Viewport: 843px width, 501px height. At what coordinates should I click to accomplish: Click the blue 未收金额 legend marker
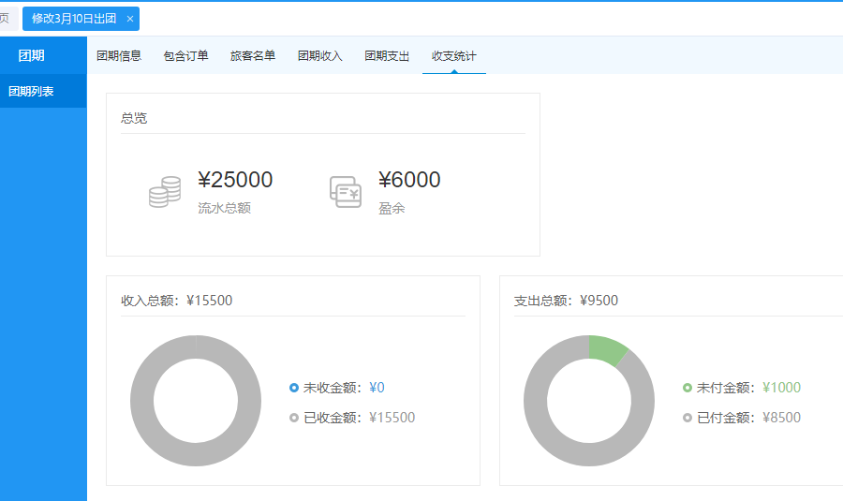[x=294, y=388]
